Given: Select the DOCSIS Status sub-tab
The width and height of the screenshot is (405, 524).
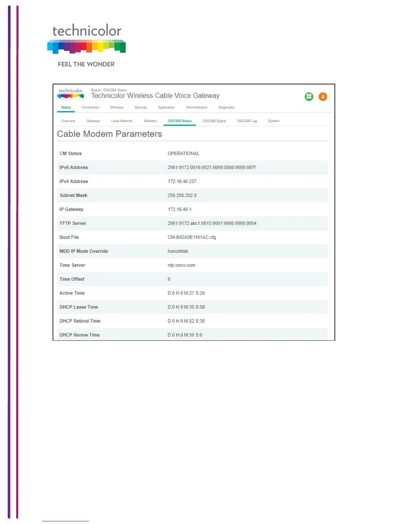Looking at the screenshot, I should [180, 121].
